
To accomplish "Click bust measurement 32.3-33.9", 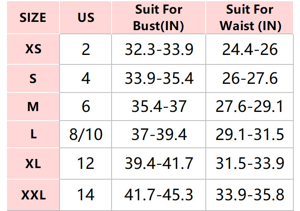I will [x=159, y=50].
